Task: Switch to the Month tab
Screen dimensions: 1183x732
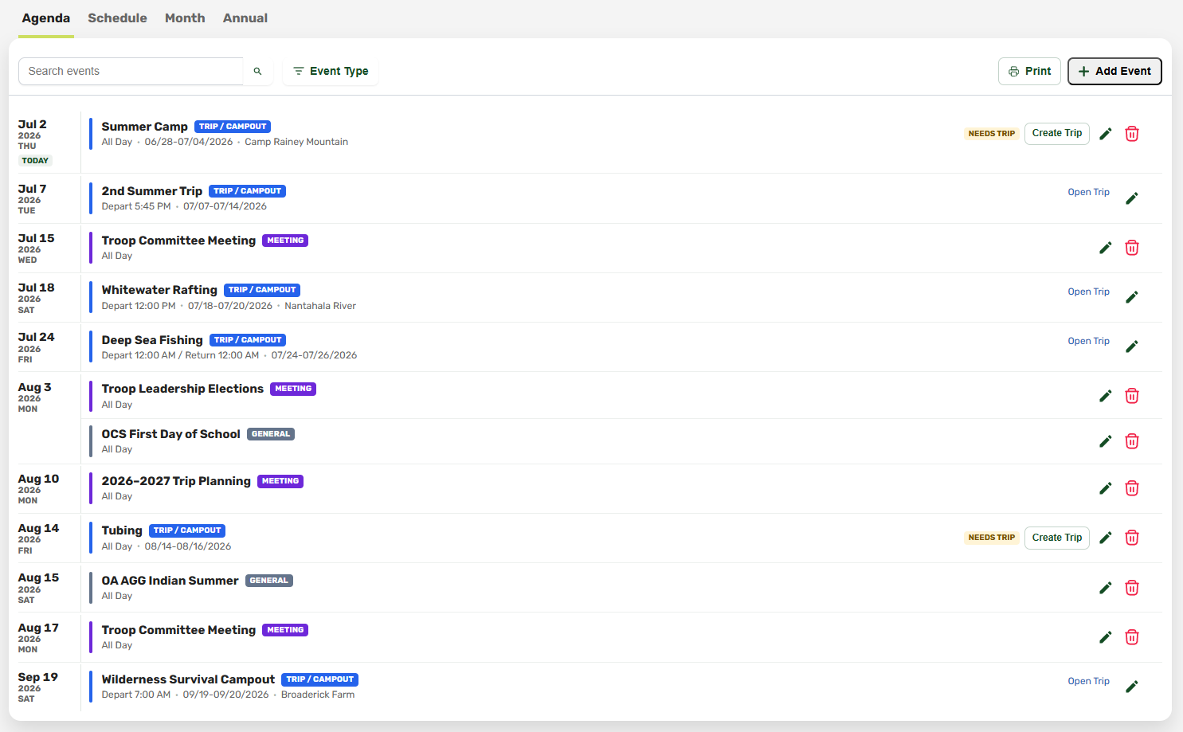Action: [x=185, y=18]
